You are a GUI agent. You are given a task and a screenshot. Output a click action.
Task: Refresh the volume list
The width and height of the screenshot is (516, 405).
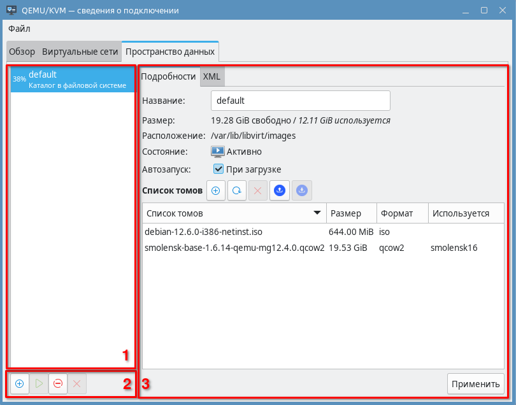(x=237, y=190)
